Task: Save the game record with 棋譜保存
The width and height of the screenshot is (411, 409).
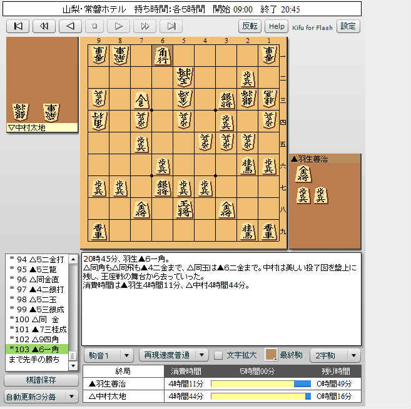Action: click(40, 380)
